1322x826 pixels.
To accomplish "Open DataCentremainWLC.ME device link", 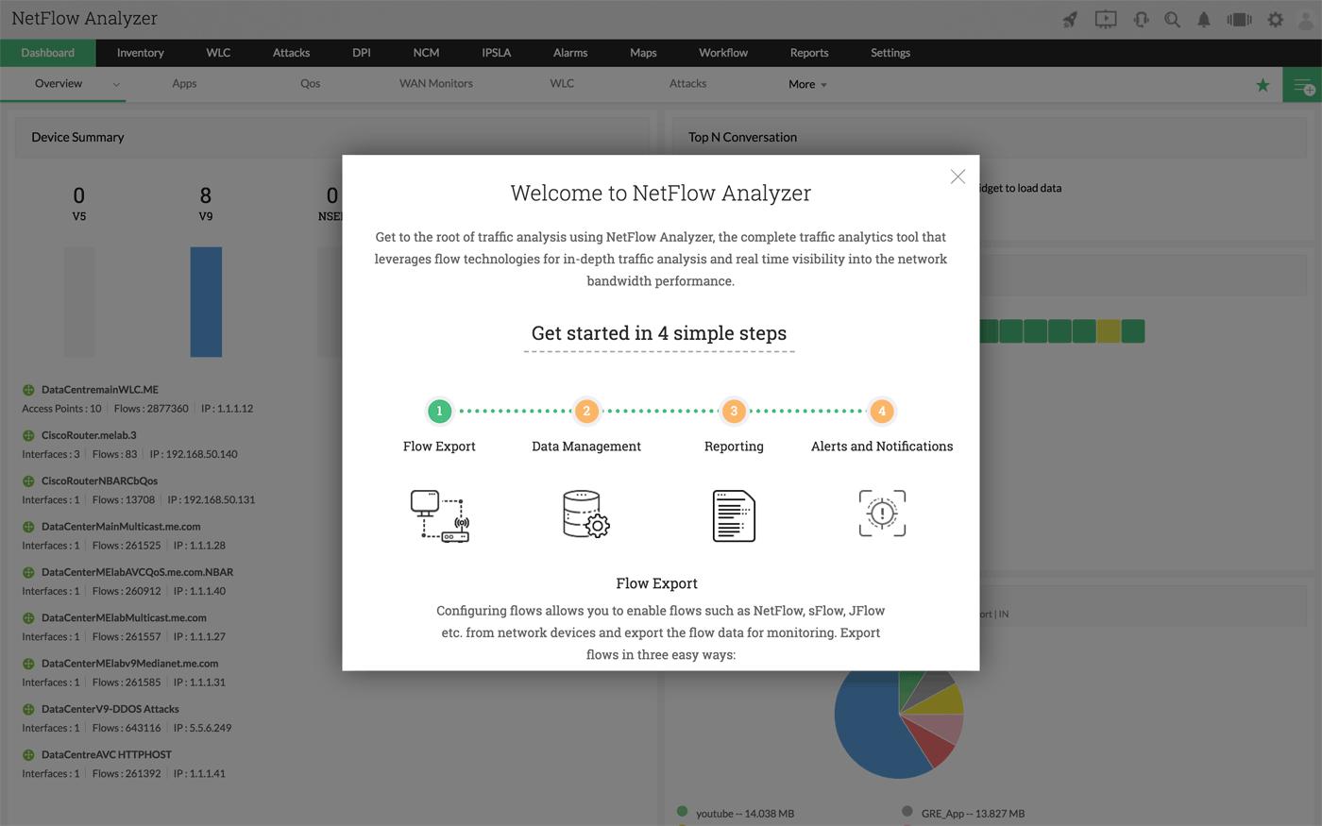I will pyautogui.click(x=99, y=390).
